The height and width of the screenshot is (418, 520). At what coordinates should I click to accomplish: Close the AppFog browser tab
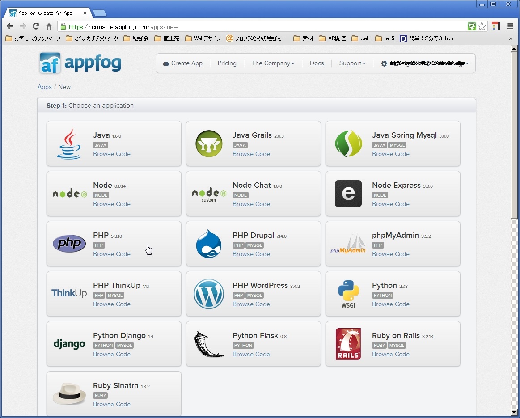click(x=85, y=13)
